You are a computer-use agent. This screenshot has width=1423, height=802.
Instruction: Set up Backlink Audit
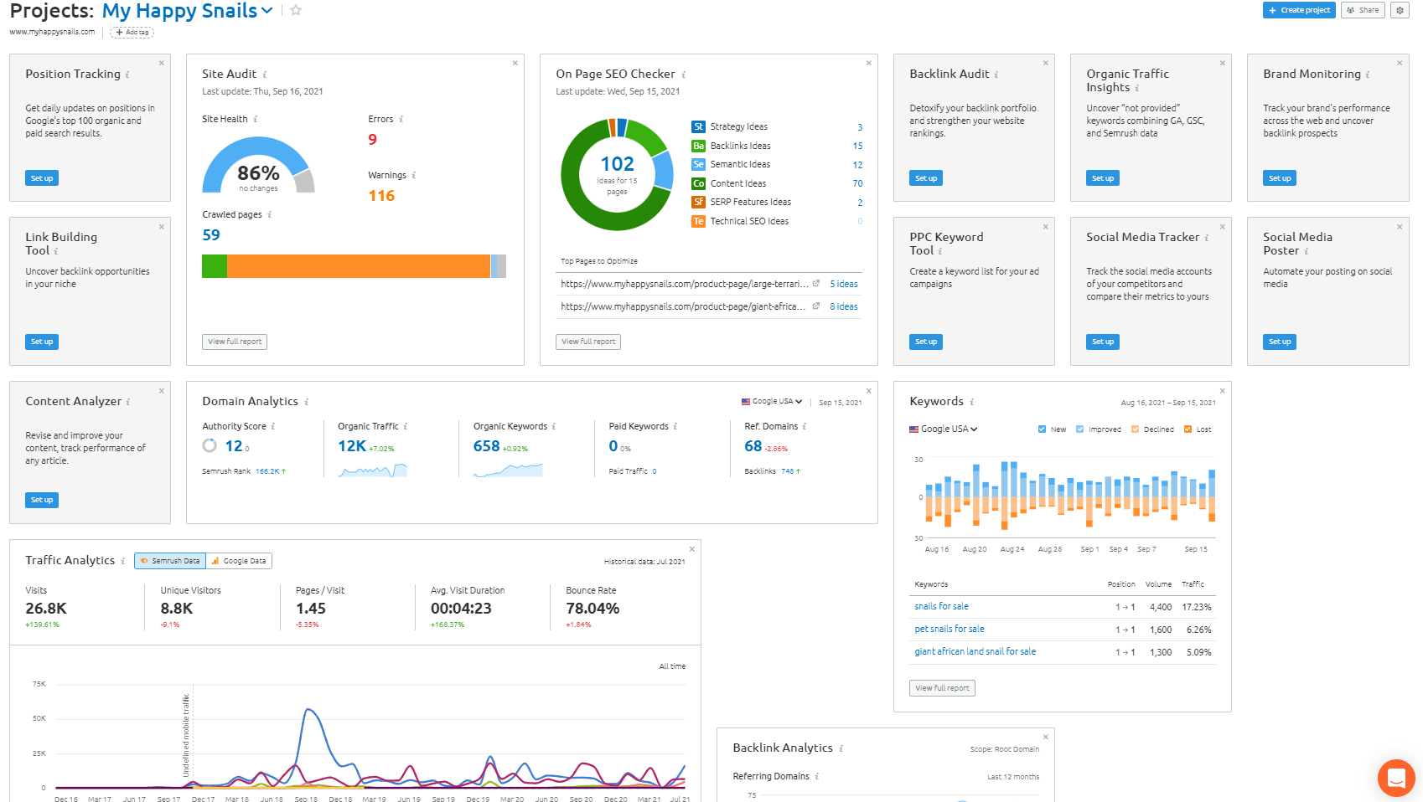click(x=926, y=178)
